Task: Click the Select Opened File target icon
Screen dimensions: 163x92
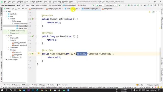Action: [x=13, y=9]
